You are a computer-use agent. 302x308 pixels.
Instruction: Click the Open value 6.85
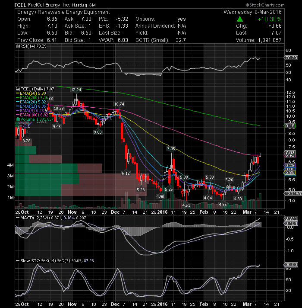[x=52, y=19]
